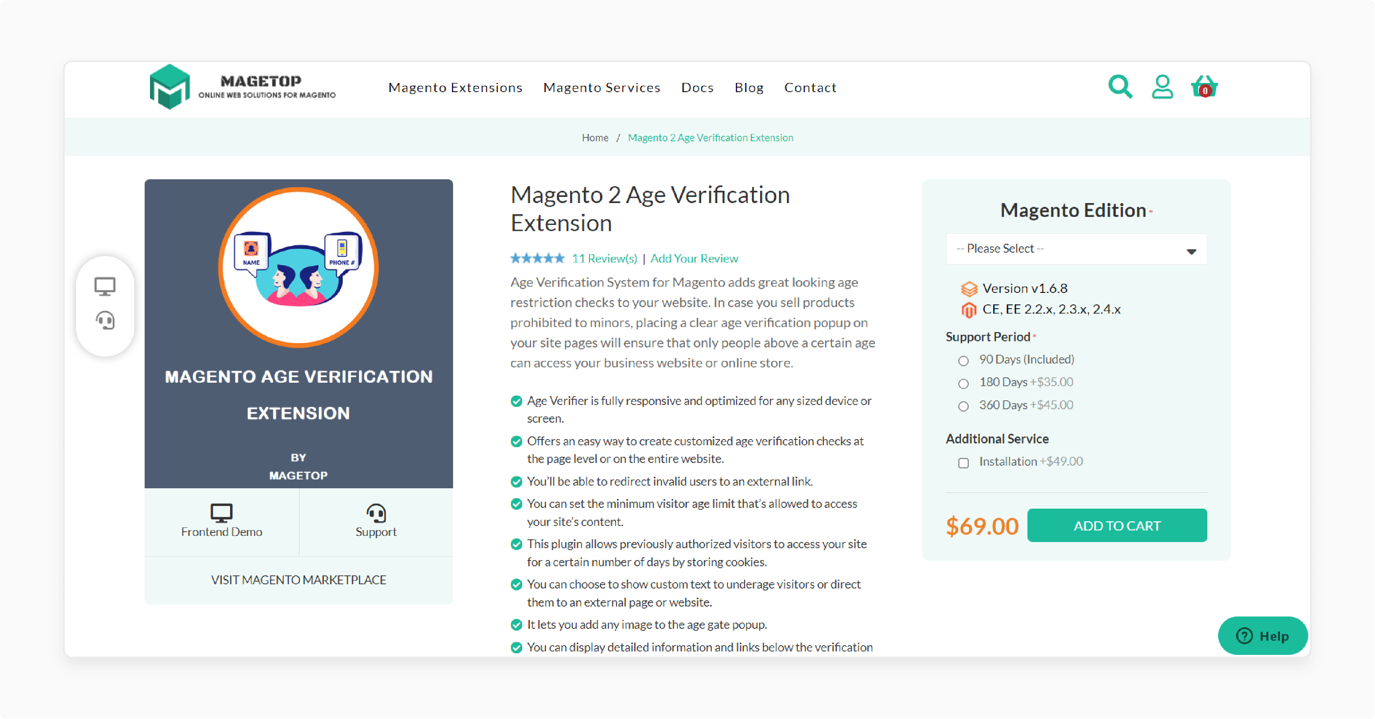Click the checkmark beside 'This plugin allows previously authorized'
This screenshot has width=1375, height=719.
click(516, 544)
